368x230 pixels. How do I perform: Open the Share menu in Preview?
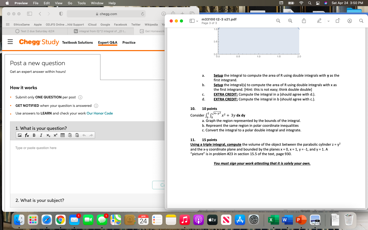pyautogui.click(x=304, y=21)
